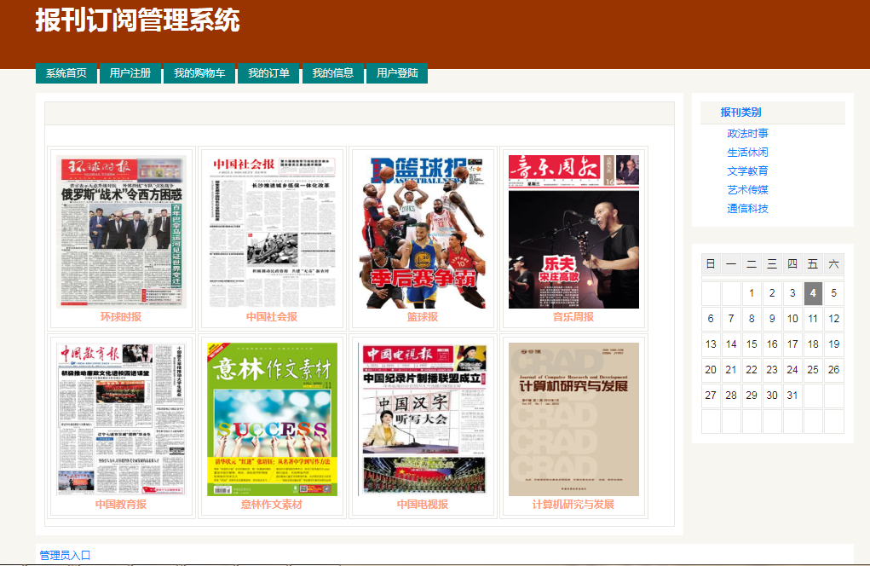Click the 报刊订阅管理系统 site title
This screenshot has height=566, width=870.
[x=137, y=20]
